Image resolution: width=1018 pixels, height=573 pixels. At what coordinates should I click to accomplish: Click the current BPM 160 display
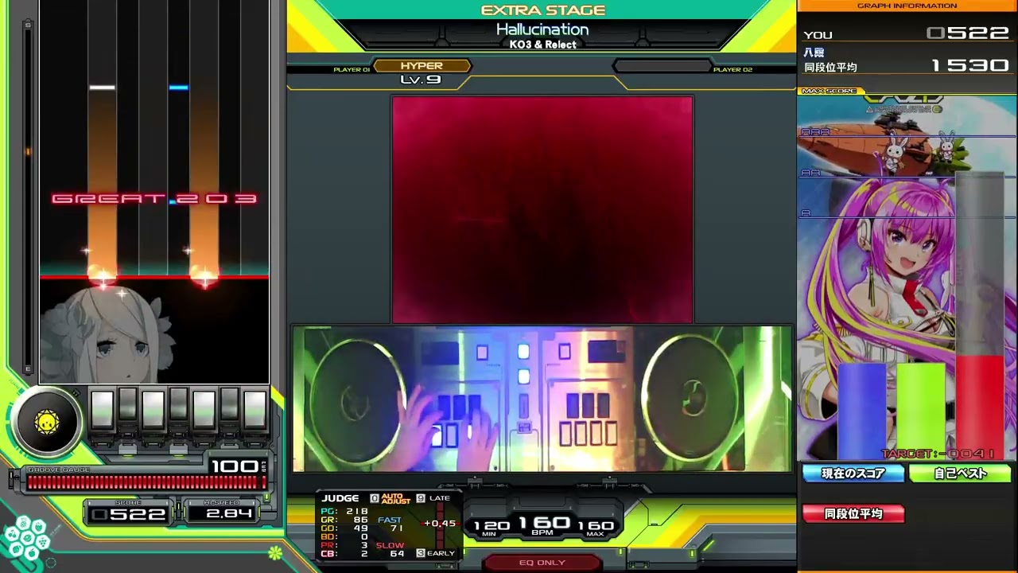544,524
